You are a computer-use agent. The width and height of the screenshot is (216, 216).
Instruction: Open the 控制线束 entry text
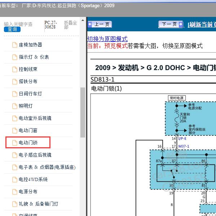(28, 69)
